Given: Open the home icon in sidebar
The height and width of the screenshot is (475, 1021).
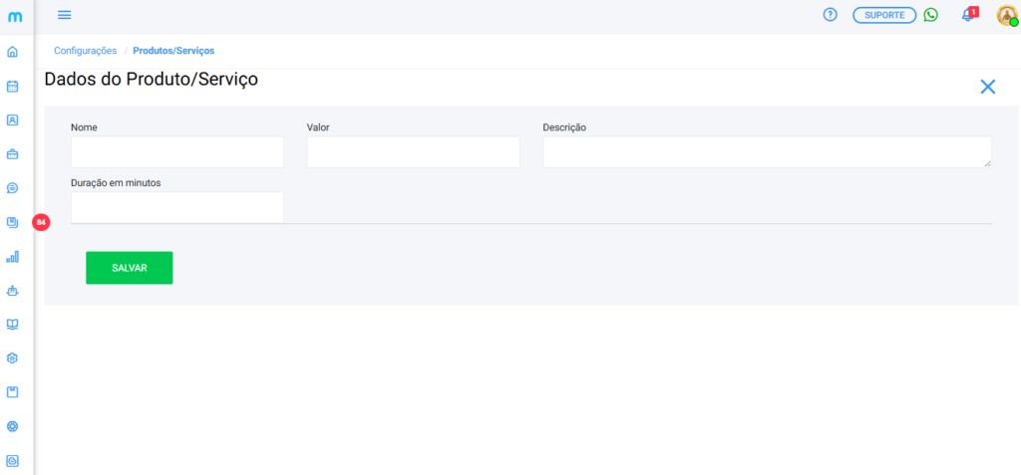Looking at the screenshot, I should pos(13,52).
